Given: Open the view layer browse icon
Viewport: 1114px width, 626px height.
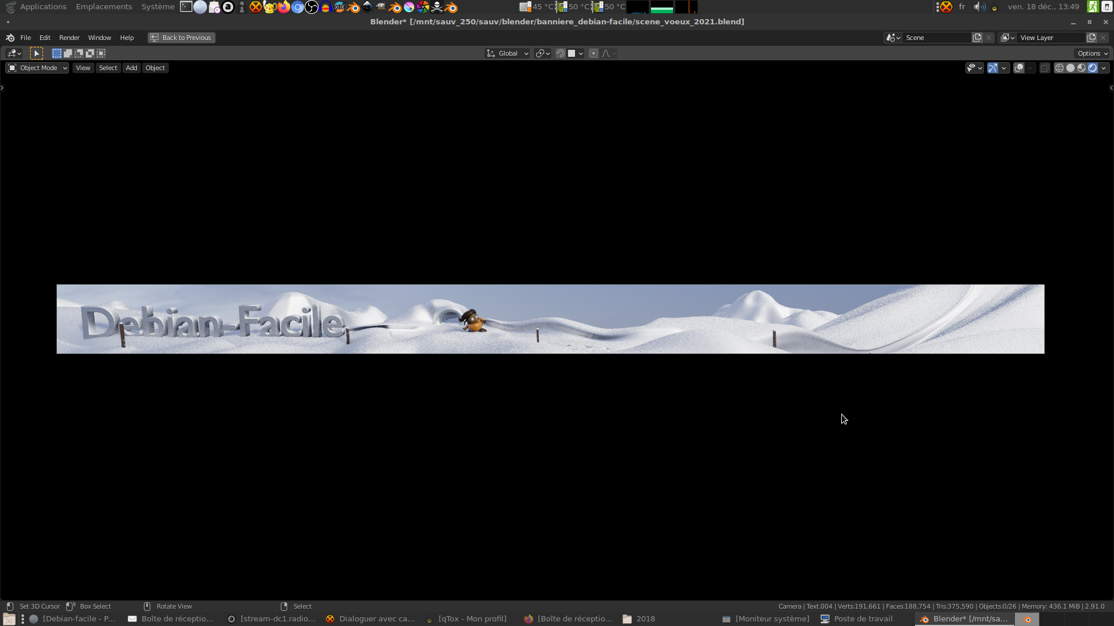Looking at the screenshot, I should tap(1008, 38).
